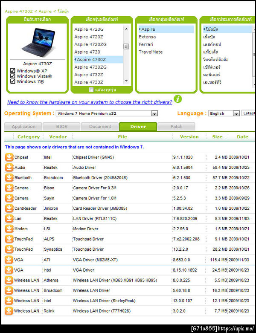Select Extensa product group
Image resolution: width=256 pixels, height=333 pixels.
click(x=147, y=37)
